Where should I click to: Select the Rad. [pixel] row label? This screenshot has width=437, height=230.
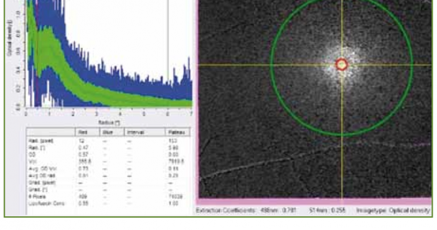(40, 140)
